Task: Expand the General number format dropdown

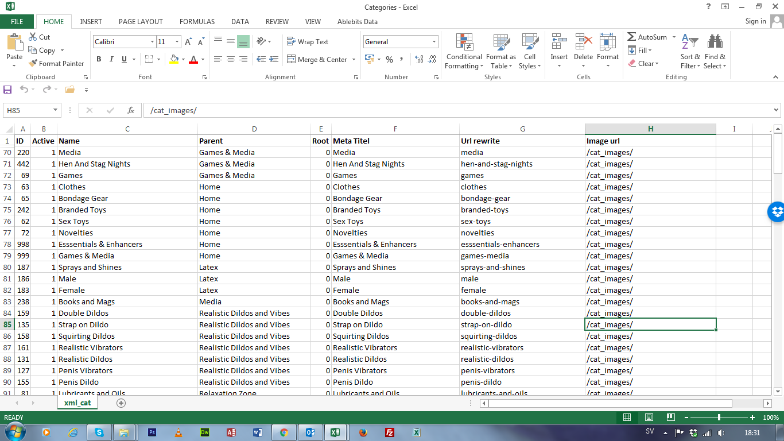Action: pos(434,42)
